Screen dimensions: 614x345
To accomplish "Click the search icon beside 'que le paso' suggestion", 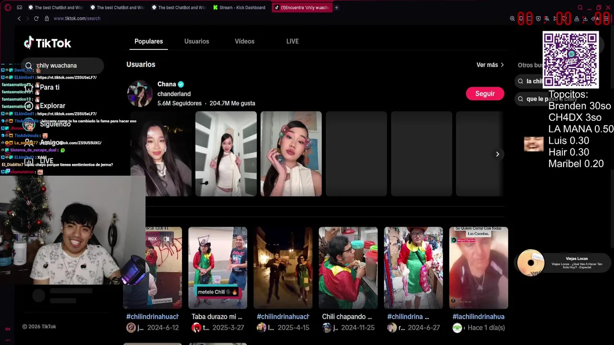I will (520, 99).
